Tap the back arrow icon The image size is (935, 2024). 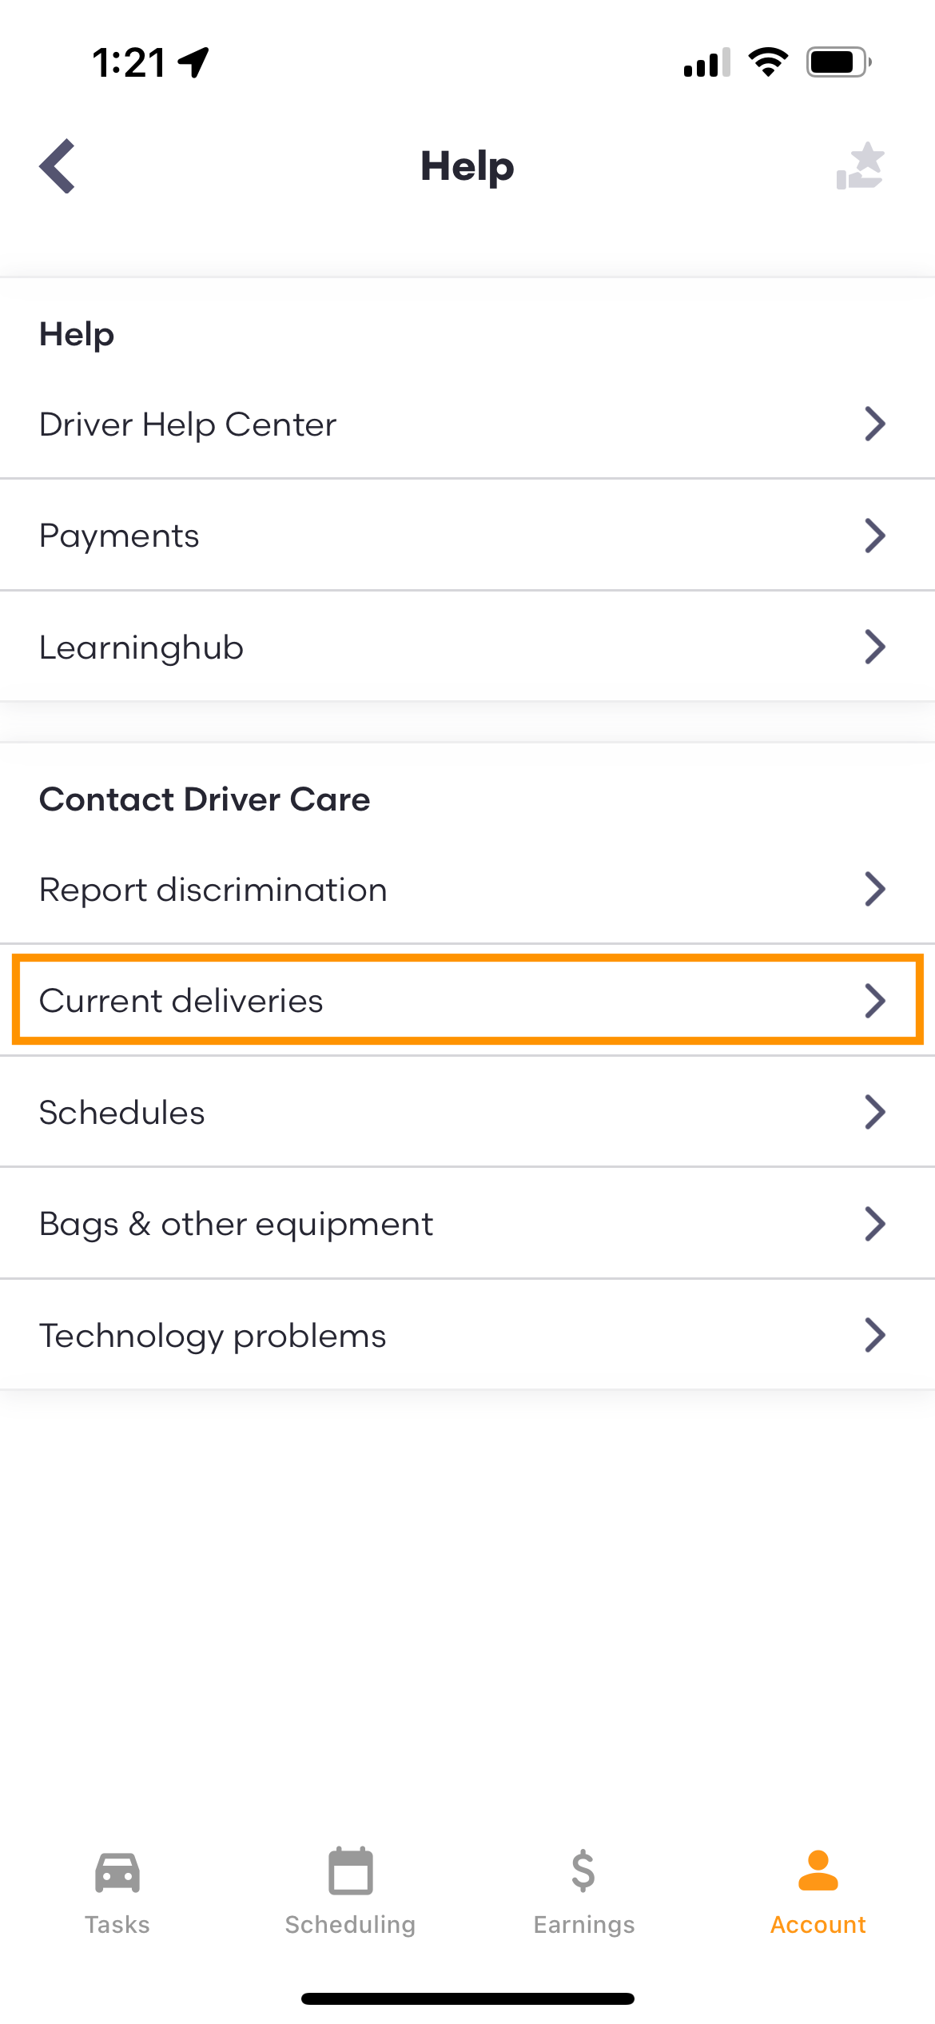pyautogui.click(x=58, y=166)
